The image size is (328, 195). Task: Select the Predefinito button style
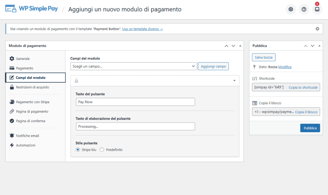[x=102, y=150]
